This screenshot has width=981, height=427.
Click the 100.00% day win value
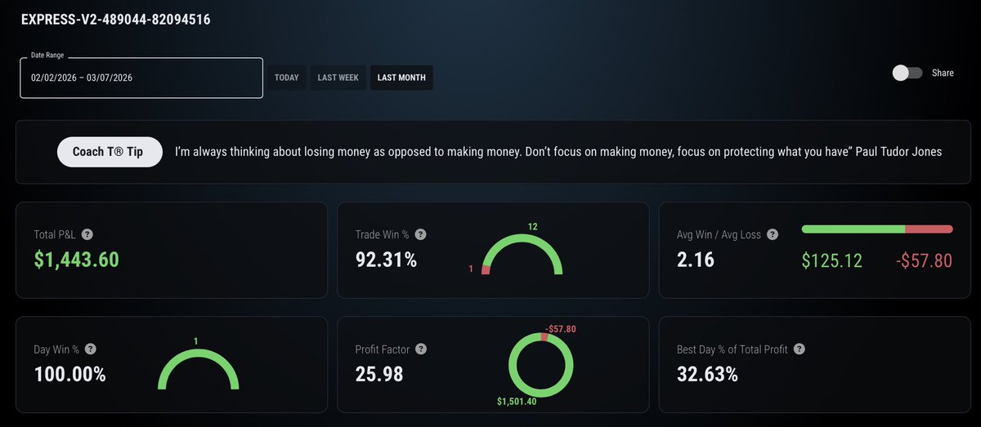(70, 374)
